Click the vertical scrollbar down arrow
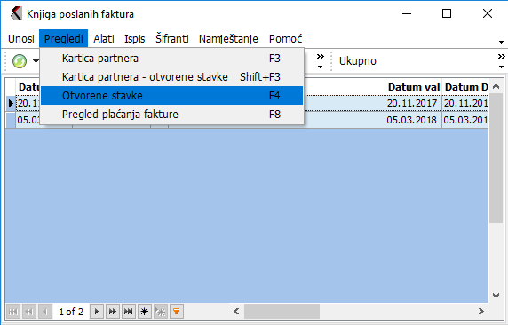 click(496, 295)
